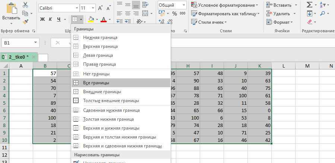Viewport: 335px width, 163px height.
Task: Click the yellow fill color swatch
Action: pyautogui.click(x=91, y=19)
